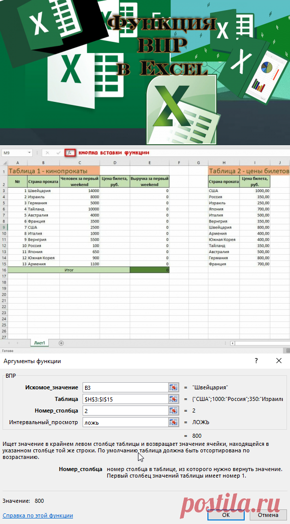This screenshot has width=290, height=524.
Task: Click the Номер_столбца field containing 2
Action: click(125, 411)
